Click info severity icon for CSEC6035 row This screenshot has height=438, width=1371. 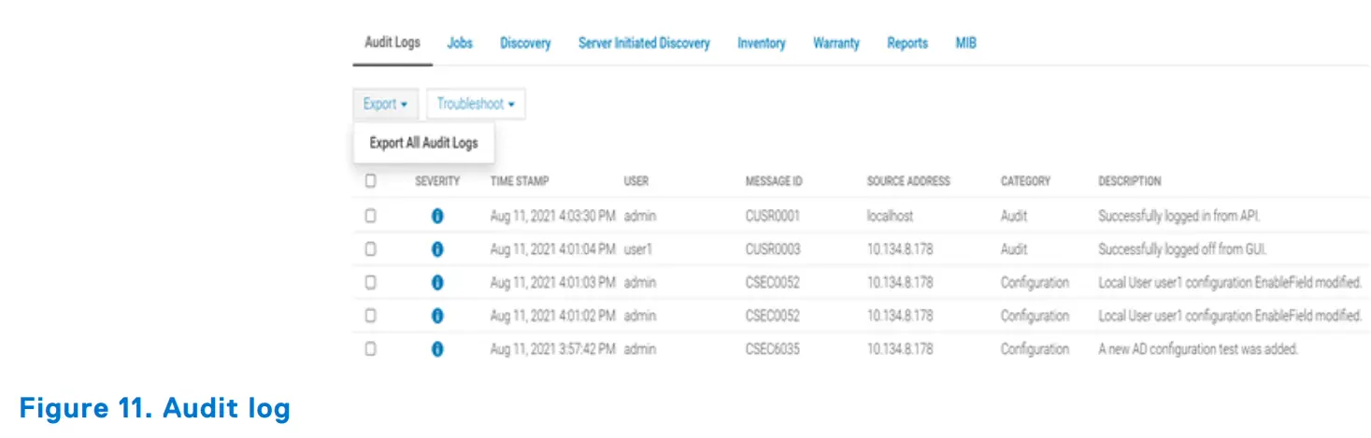[x=436, y=349]
